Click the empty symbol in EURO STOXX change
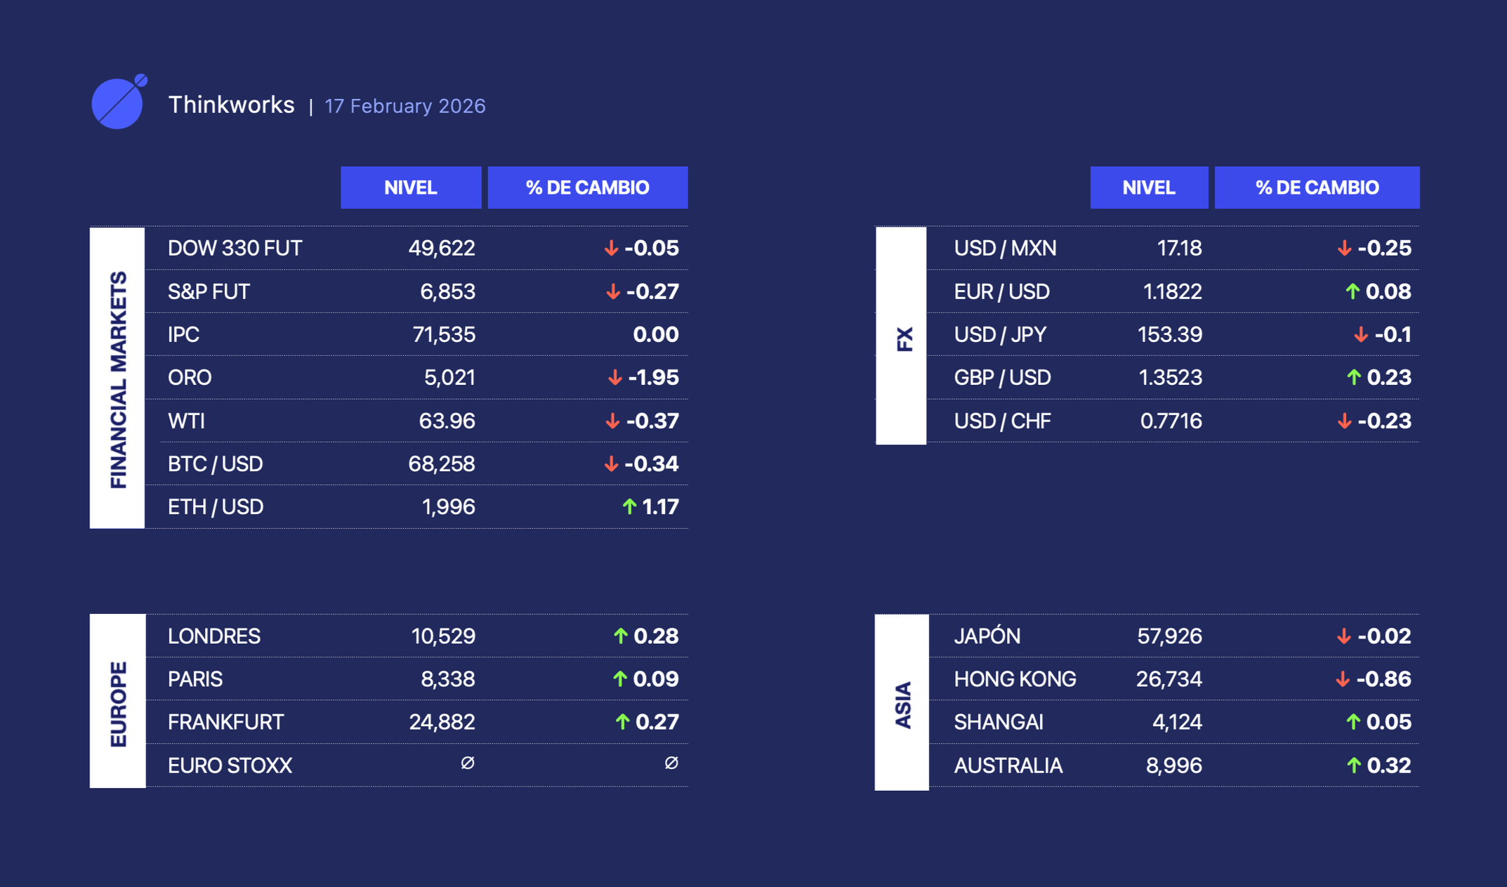This screenshot has height=887, width=1507. coord(671,763)
